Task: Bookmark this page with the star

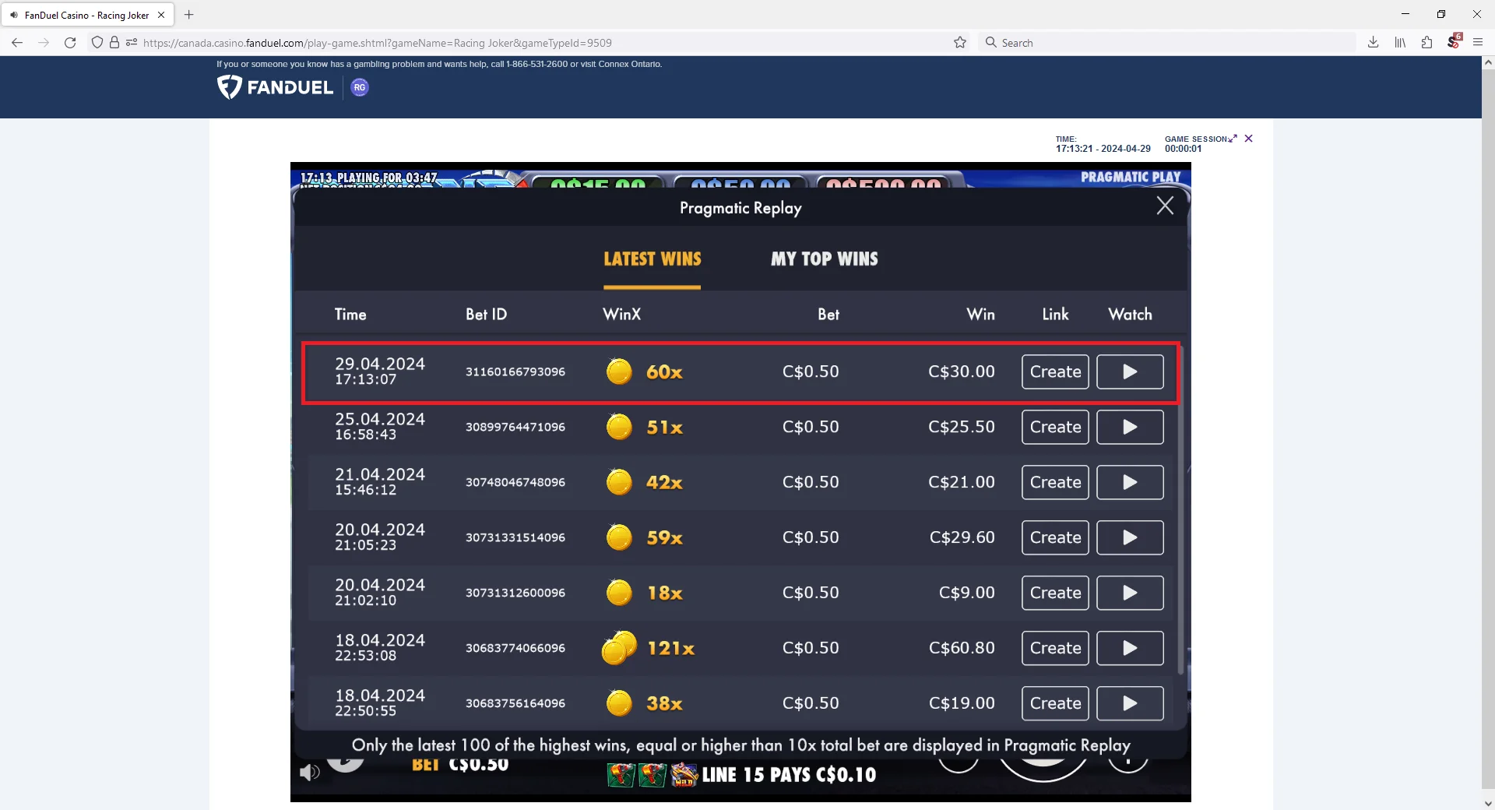Action: click(960, 43)
